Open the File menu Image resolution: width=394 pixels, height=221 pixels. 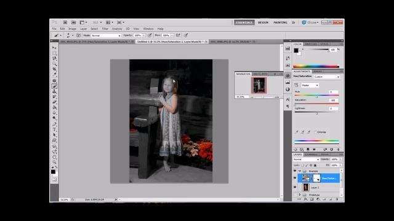54,29
